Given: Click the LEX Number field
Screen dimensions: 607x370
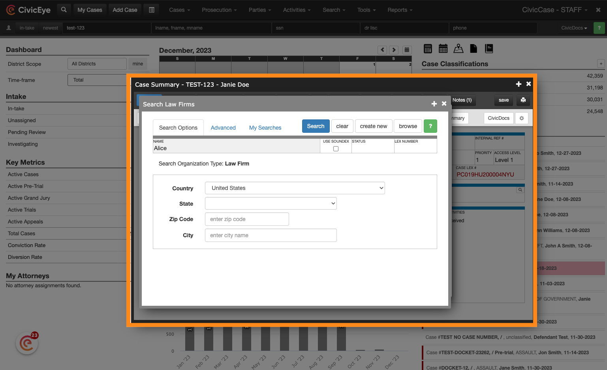Looking at the screenshot, I should (415, 146).
